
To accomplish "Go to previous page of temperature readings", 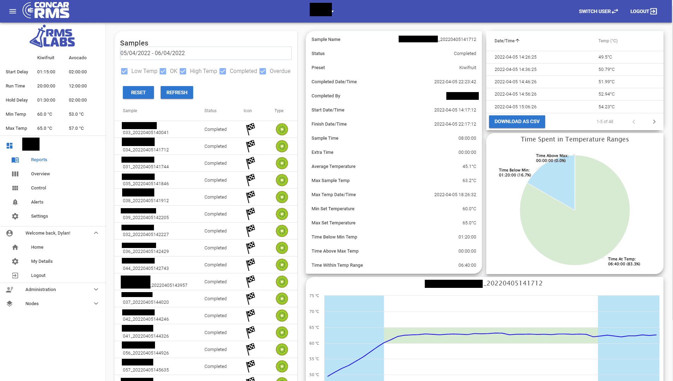I will tap(634, 122).
